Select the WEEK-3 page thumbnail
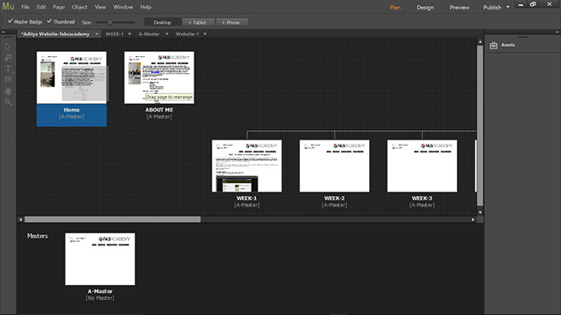The height and width of the screenshot is (315, 561). [422, 166]
